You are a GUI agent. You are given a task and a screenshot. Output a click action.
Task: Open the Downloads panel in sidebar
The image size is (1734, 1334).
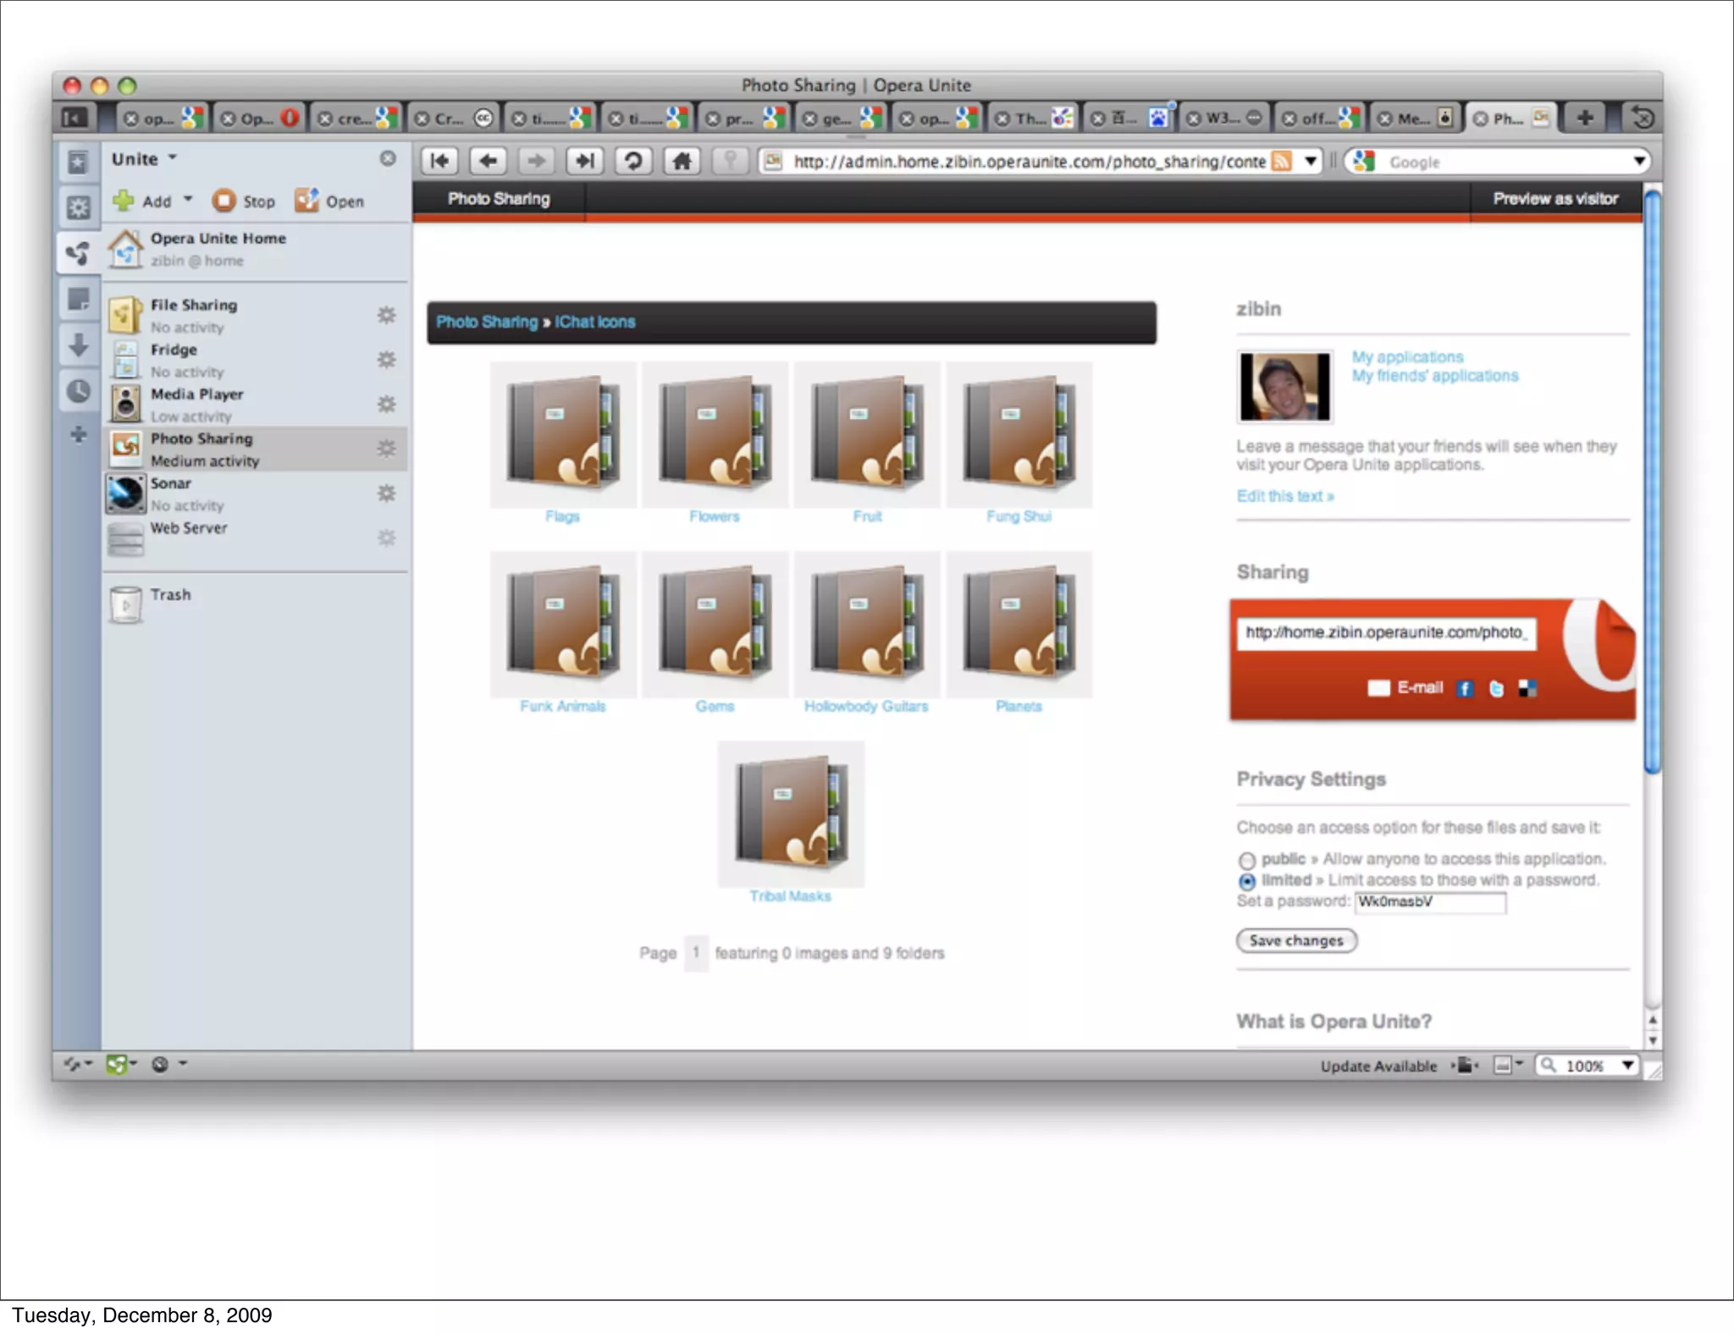(x=79, y=345)
